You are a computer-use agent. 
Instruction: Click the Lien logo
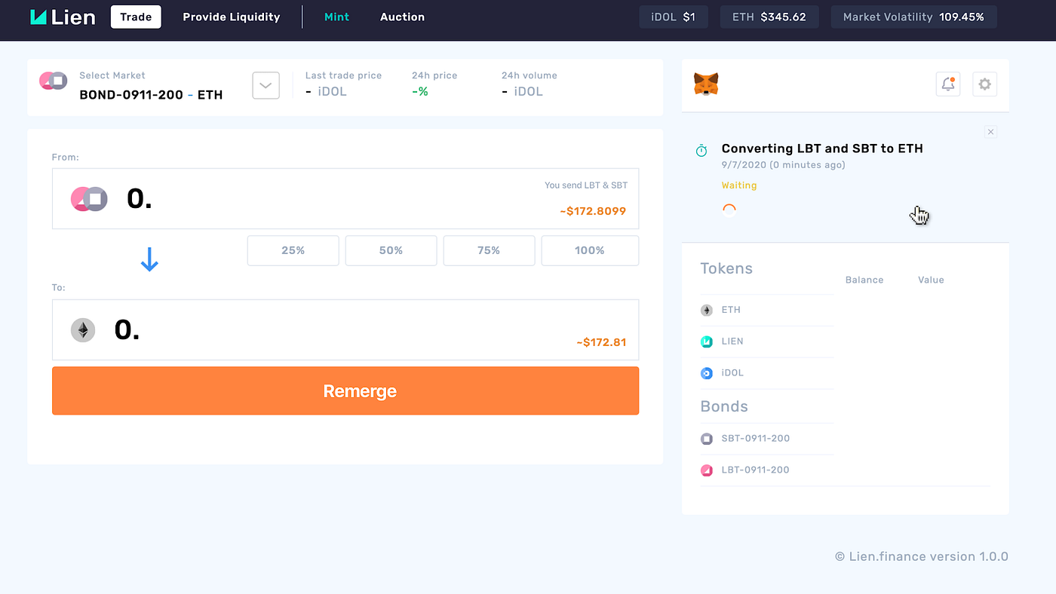point(63,17)
